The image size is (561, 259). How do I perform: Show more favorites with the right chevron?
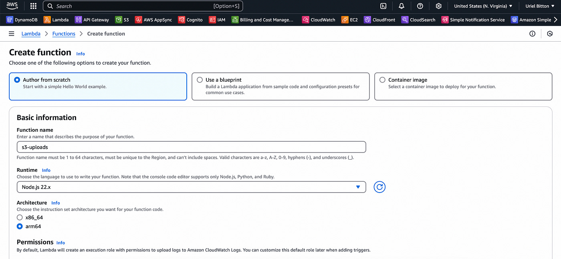point(555,20)
